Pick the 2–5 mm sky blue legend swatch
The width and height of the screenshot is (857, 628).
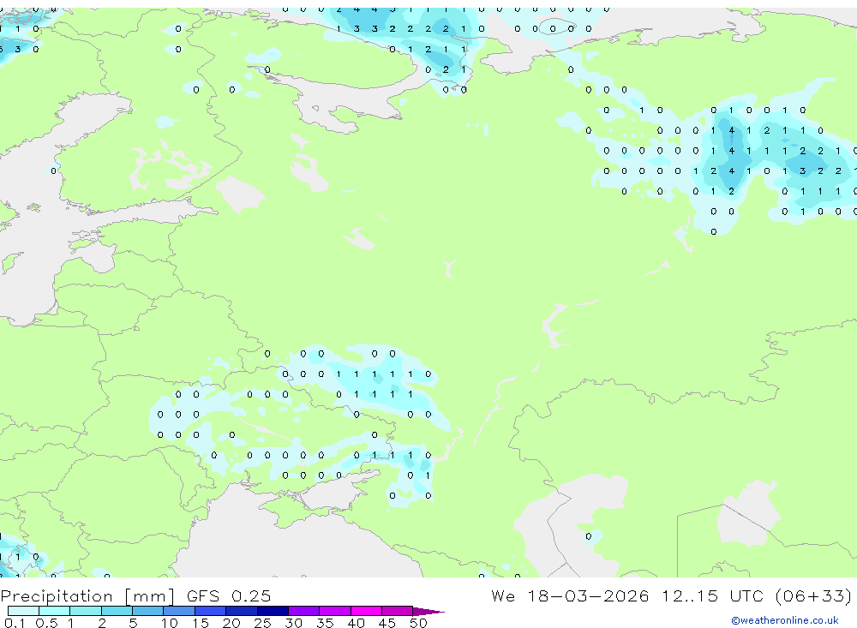[x=117, y=611]
